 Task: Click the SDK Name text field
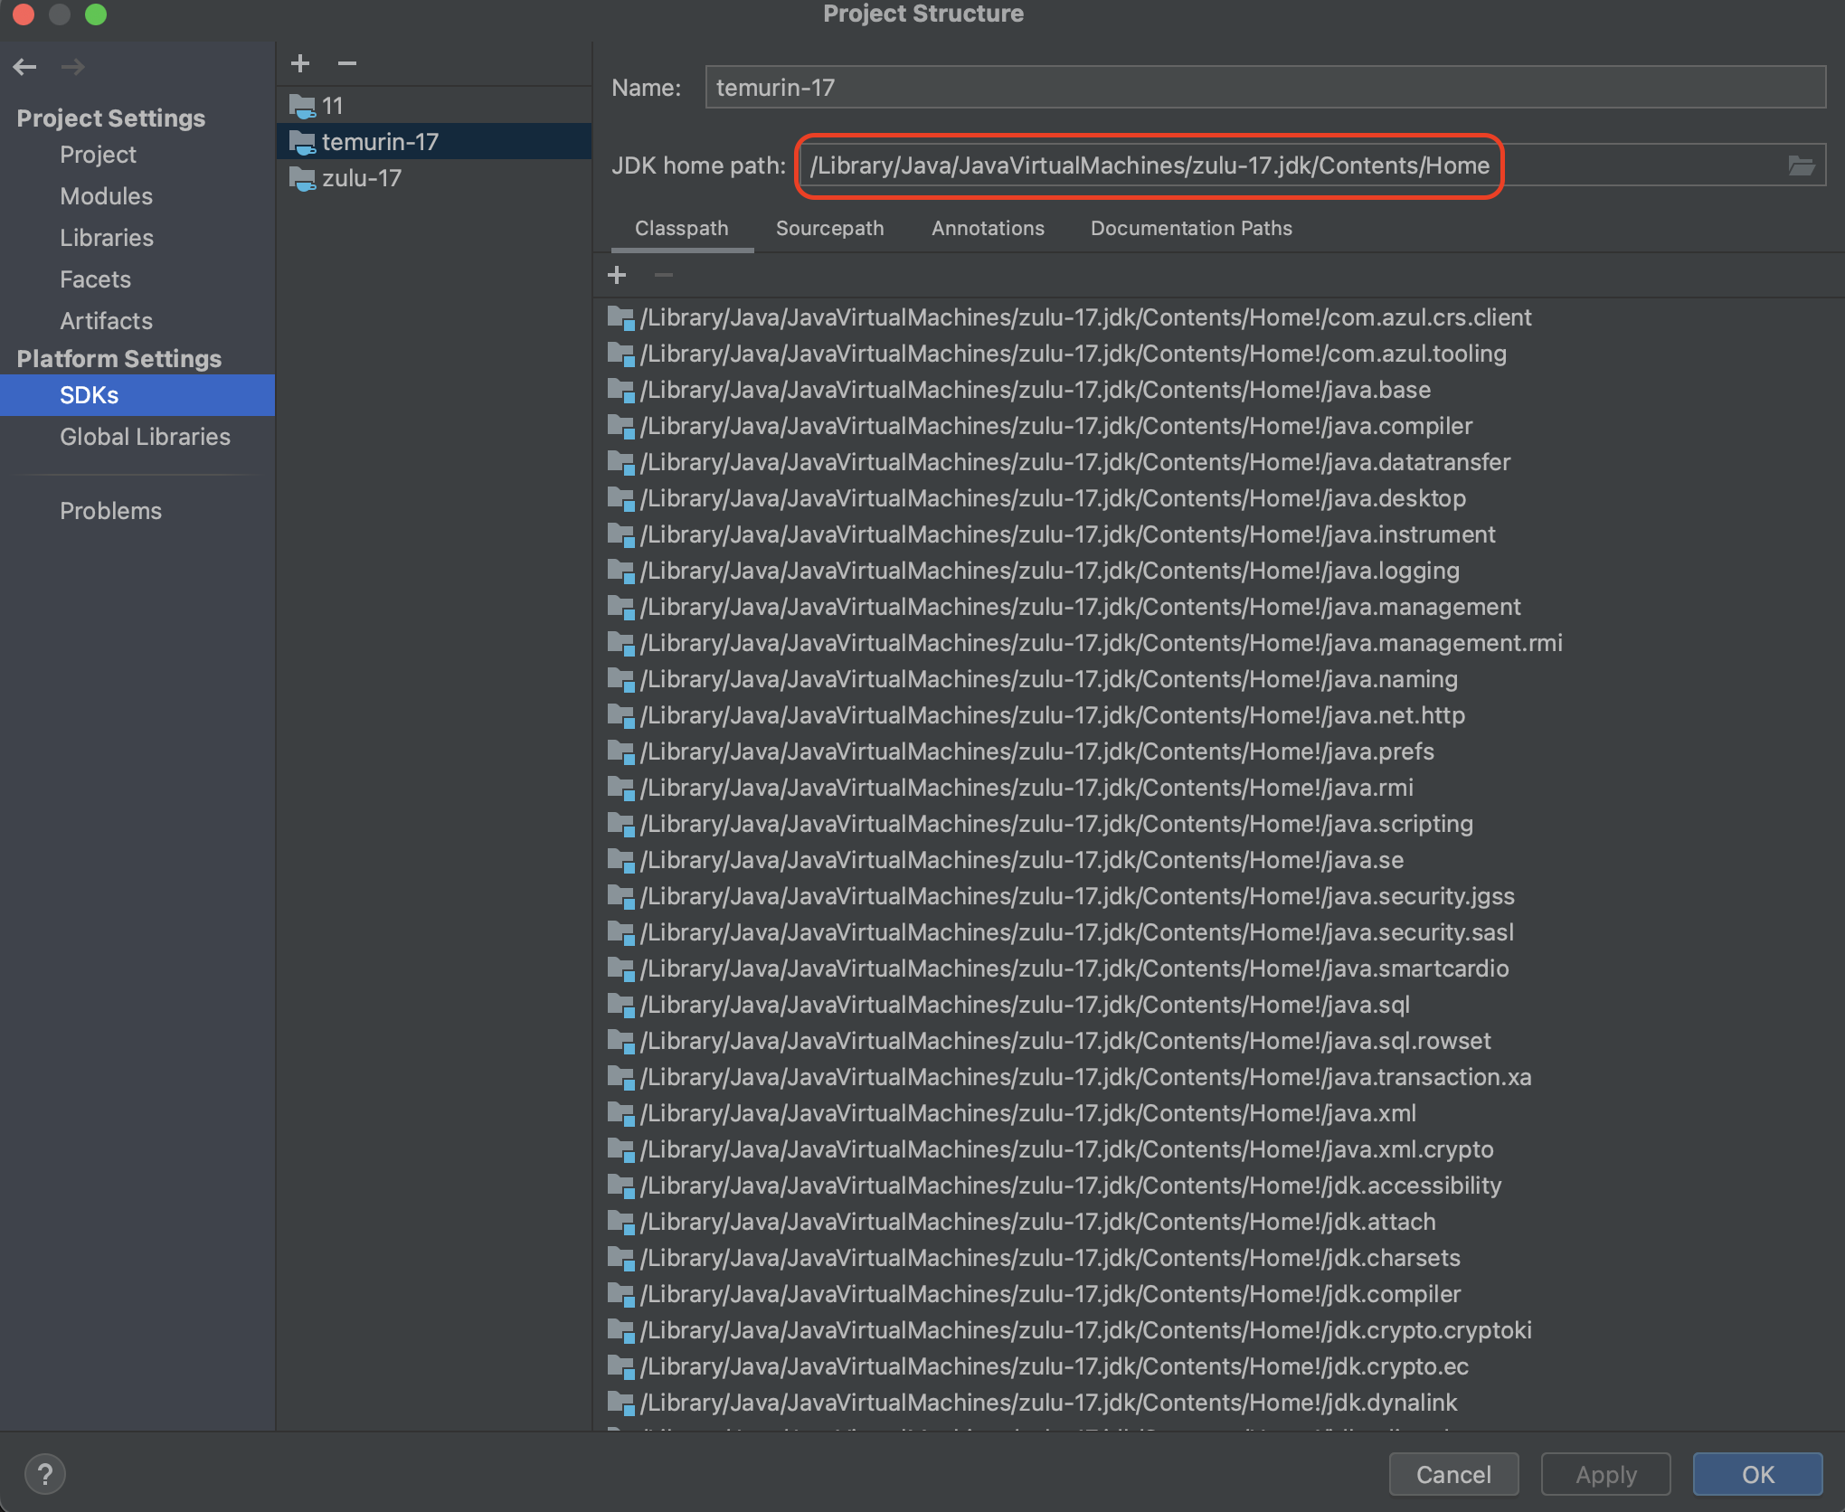(1264, 88)
